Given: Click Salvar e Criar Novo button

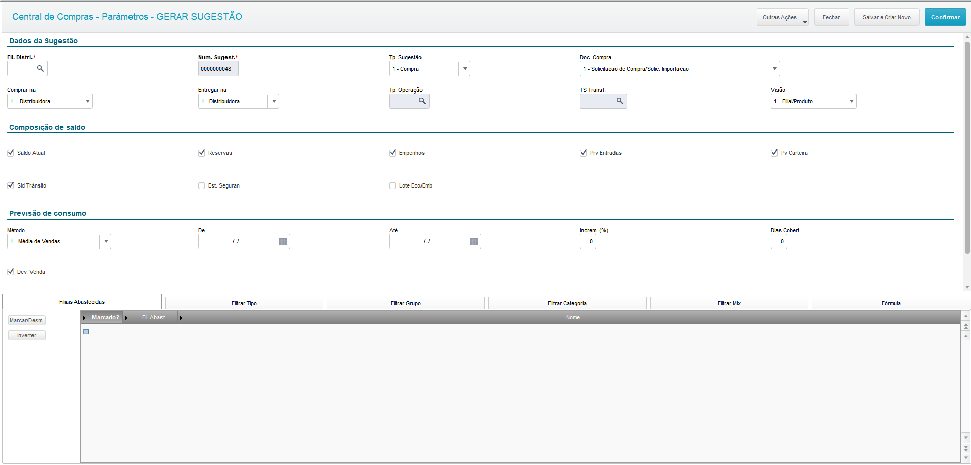Looking at the screenshot, I should click(886, 17).
